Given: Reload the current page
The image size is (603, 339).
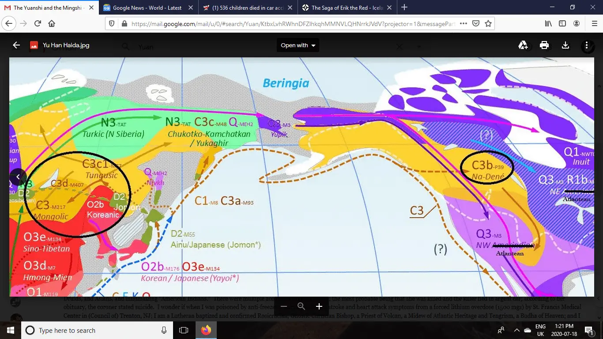Looking at the screenshot, I should point(37,23).
